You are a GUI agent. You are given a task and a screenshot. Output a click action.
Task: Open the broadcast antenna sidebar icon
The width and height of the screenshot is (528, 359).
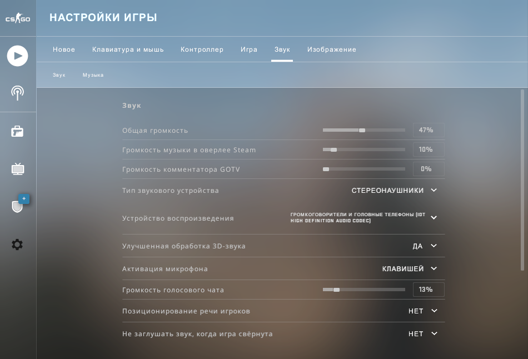click(18, 93)
